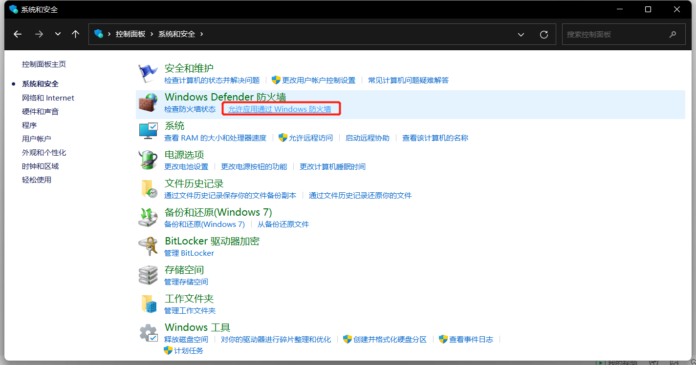This screenshot has height=365, width=696.
Task: Open 时钟和区域 category
Action: tap(40, 166)
